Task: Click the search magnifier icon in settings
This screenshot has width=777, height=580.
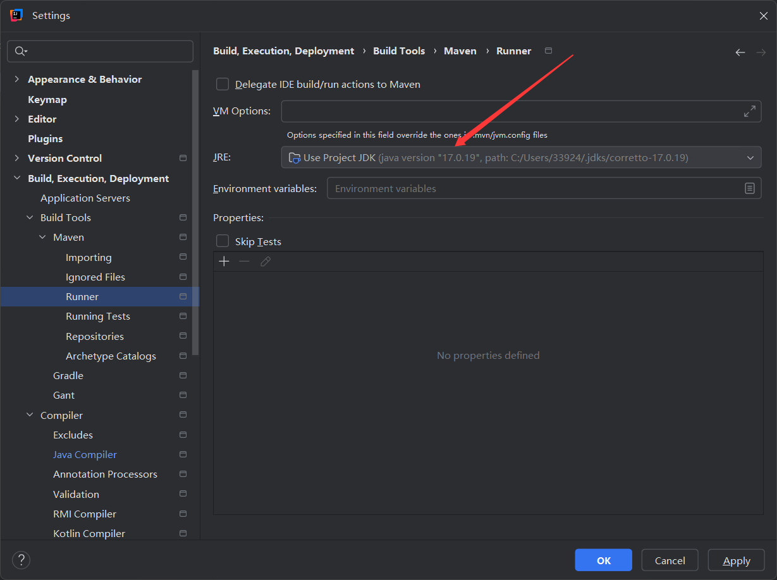Action: [20, 51]
